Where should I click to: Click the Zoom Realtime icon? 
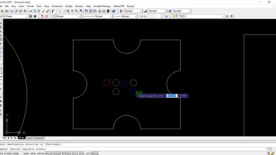(x=72, y=11)
